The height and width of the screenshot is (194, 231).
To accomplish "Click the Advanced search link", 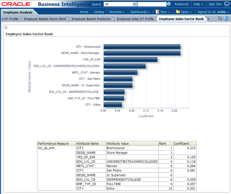I will click(181, 4).
